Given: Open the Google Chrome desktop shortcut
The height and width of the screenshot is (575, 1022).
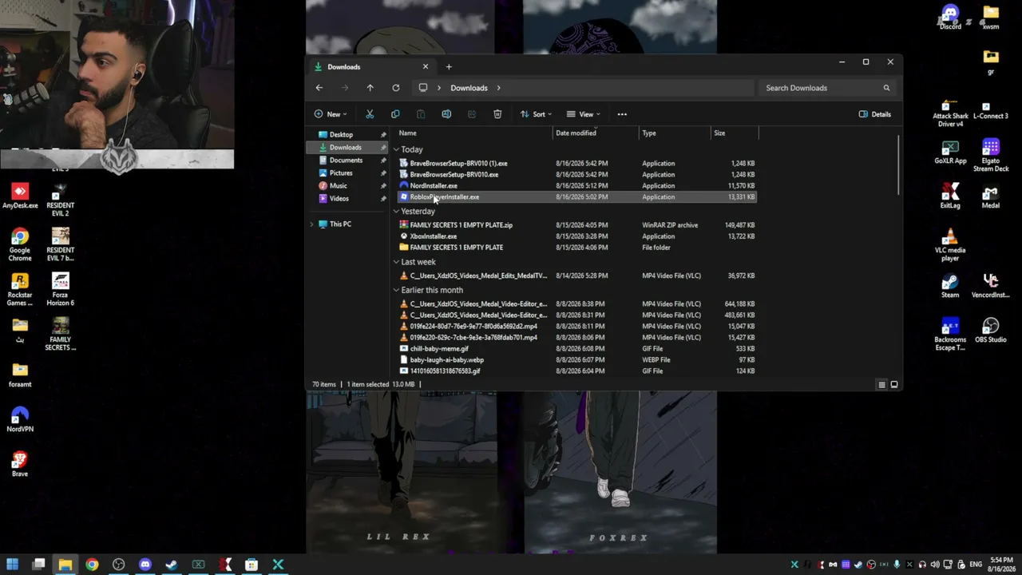Looking at the screenshot, I should (x=20, y=244).
